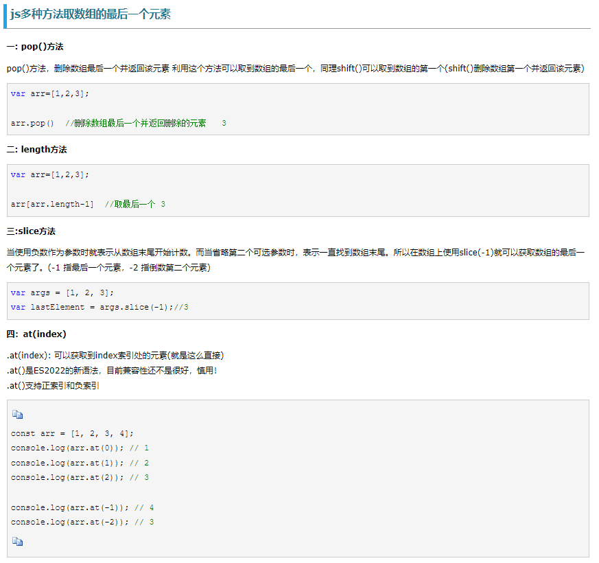Screen dimensions: 599x563
Task: Click the text .at()支持正索引和负索引
Action: (x=53, y=386)
